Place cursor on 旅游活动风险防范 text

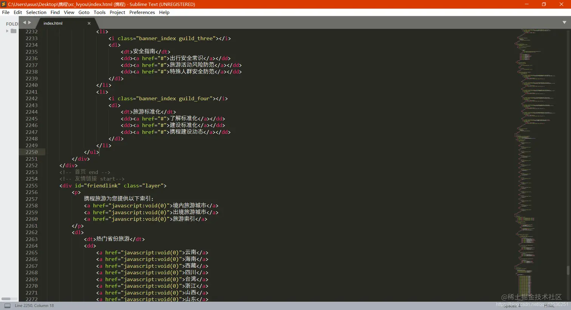[x=192, y=65]
